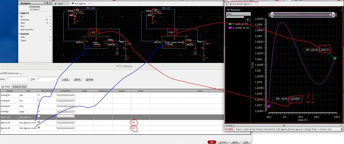Uncheck MTS_BLOCK for test_bgcore_core2

[39, 128]
